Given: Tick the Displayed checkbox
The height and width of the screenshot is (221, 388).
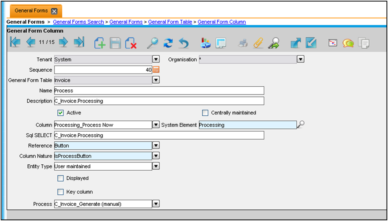Looking at the screenshot, I should pyautogui.click(x=60, y=178).
